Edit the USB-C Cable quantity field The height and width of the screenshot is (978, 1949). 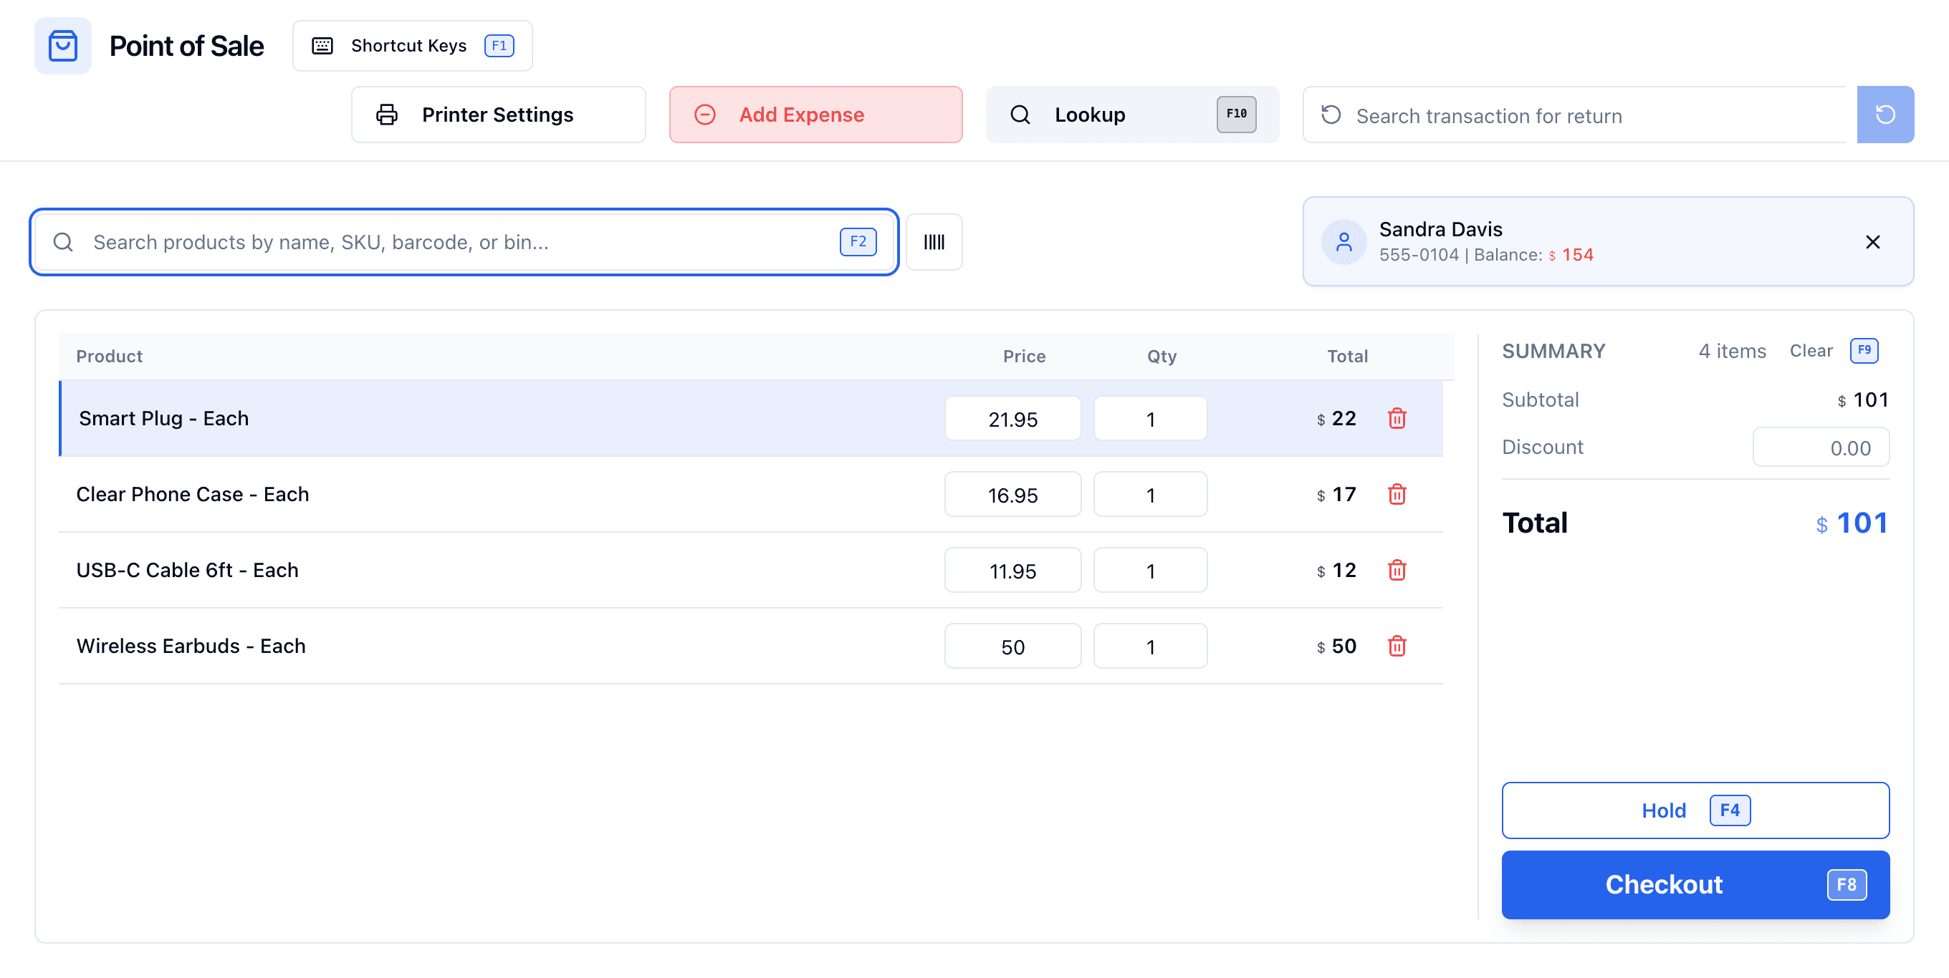coord(1150,571)
